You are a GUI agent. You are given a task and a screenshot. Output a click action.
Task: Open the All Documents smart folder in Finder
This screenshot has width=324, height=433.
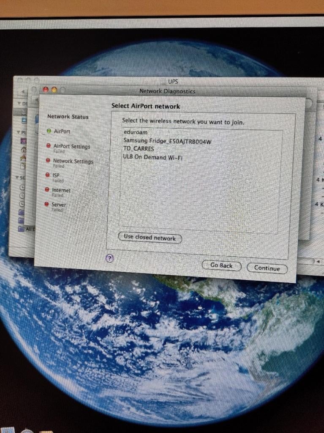[x=27, y=229]
